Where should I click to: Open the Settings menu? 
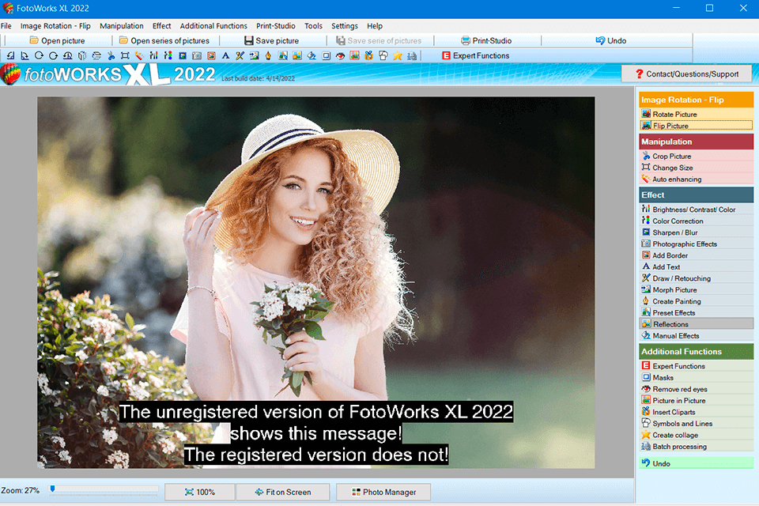point(345,26)
